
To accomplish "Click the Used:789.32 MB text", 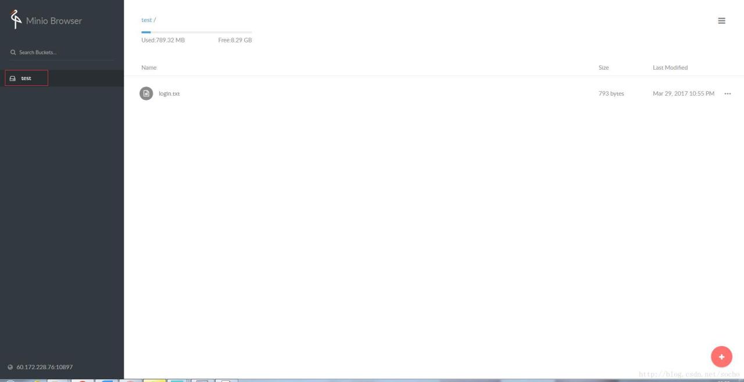I will tap(163, 40).
